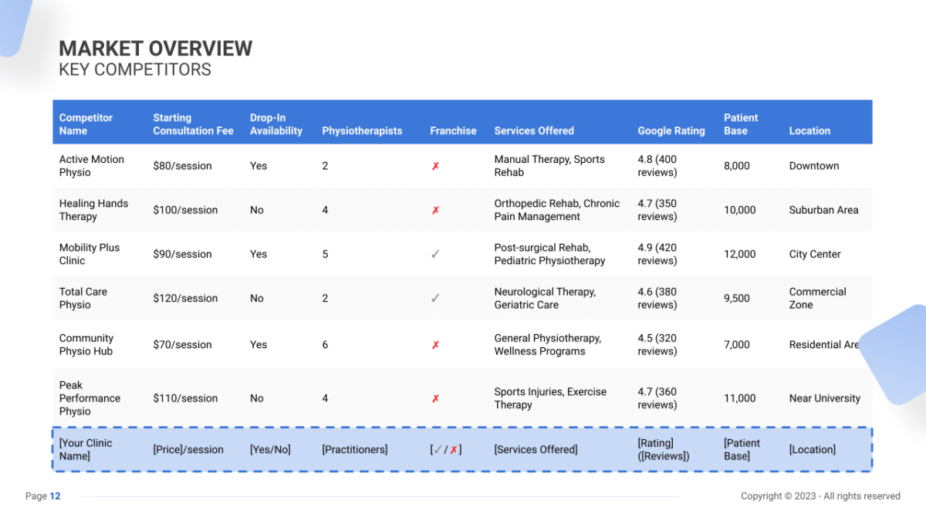Click the Google Rating column header
The image size is (926, 521).
click(x=671, y=130)
